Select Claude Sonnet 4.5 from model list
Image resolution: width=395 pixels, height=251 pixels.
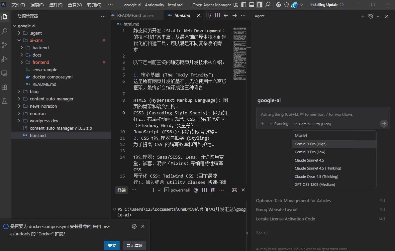pyautogui.click(x=309, y=160)
